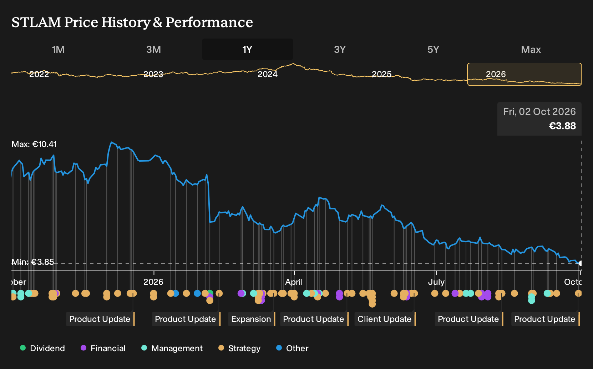Click the 'Max: €10.41' label

point(34,144)
